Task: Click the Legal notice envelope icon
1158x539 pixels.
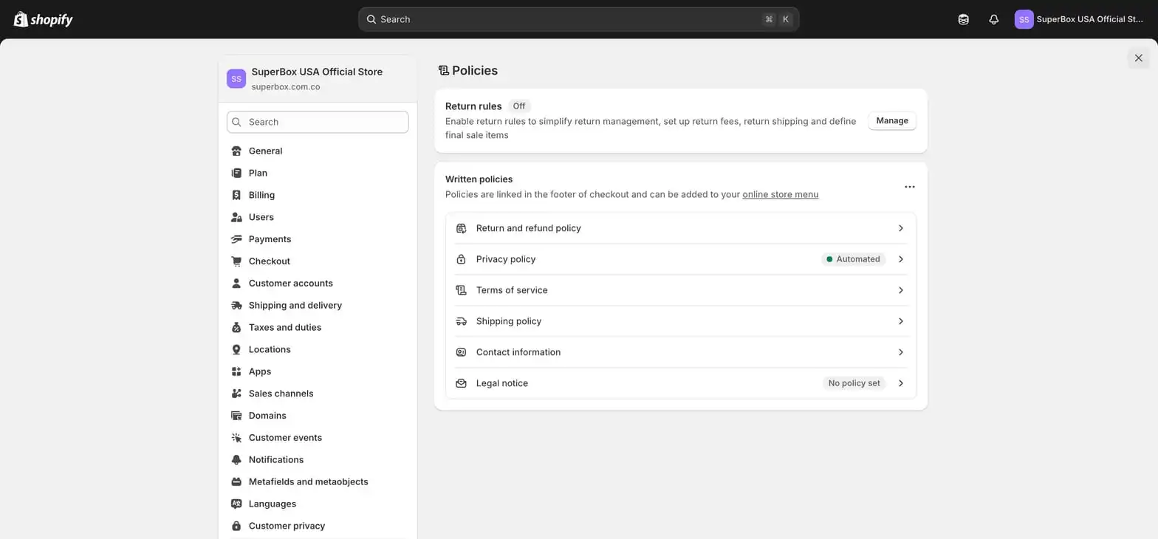Action: tap(461, 383)
